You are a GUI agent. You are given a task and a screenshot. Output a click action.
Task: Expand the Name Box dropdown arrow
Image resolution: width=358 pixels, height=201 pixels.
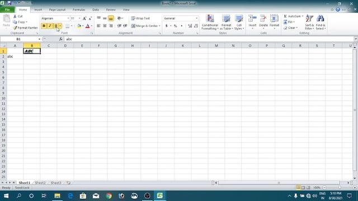(39, 39)
